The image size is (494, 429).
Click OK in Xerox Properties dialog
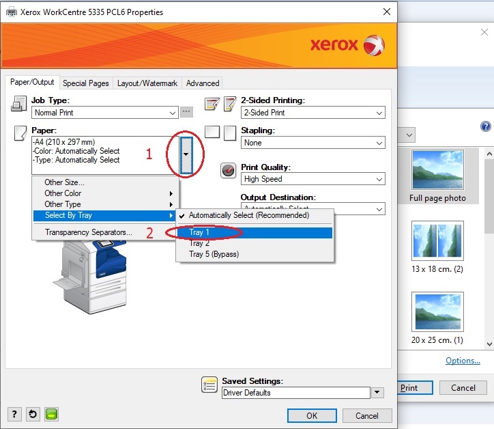point(312,416)
